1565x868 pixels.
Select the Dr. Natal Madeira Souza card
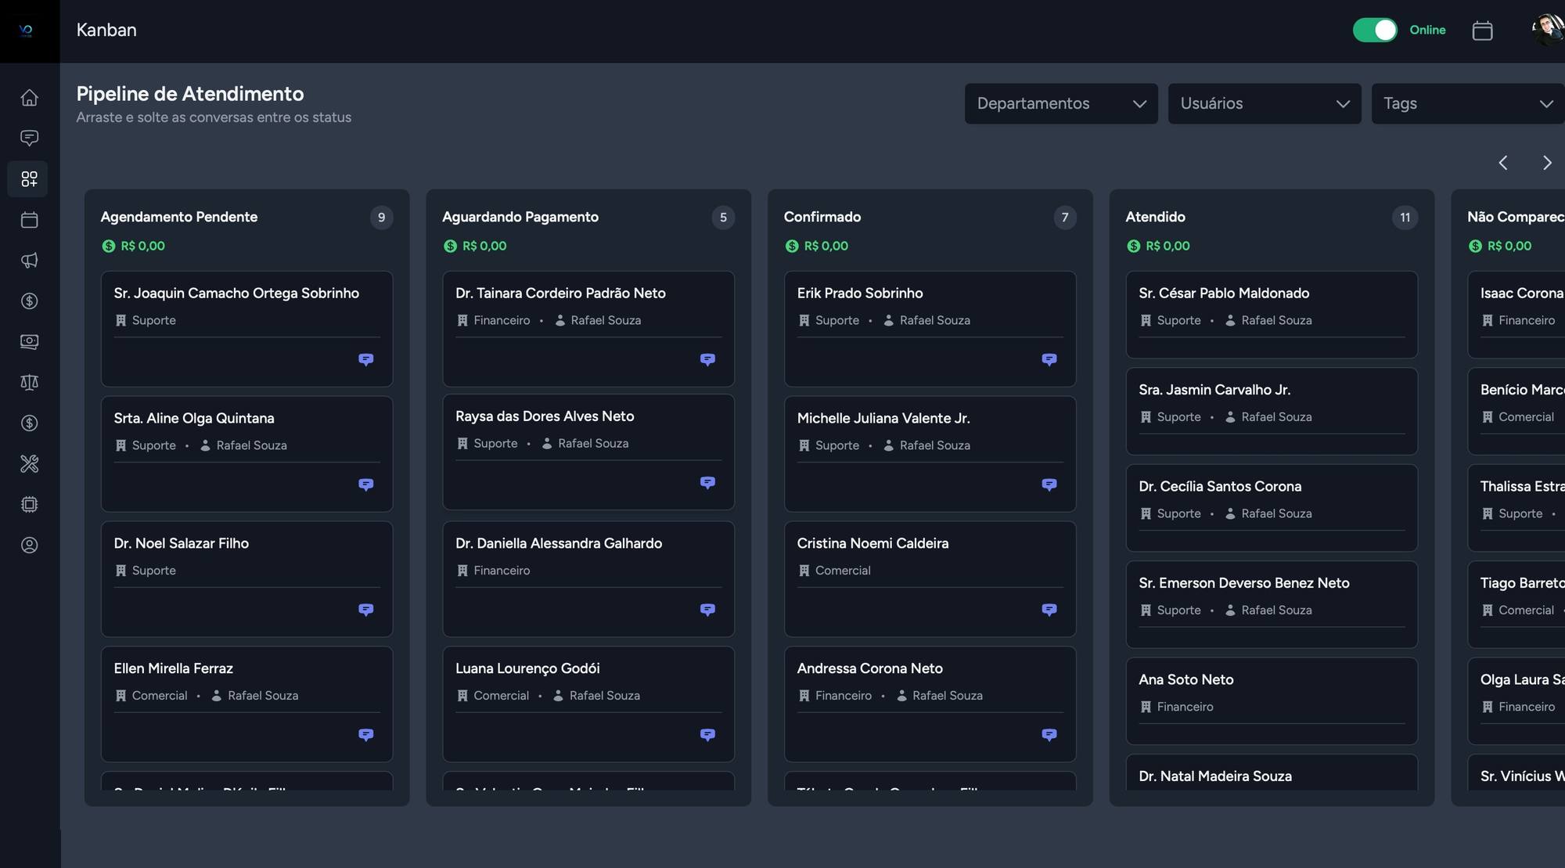coord(1272,773)
